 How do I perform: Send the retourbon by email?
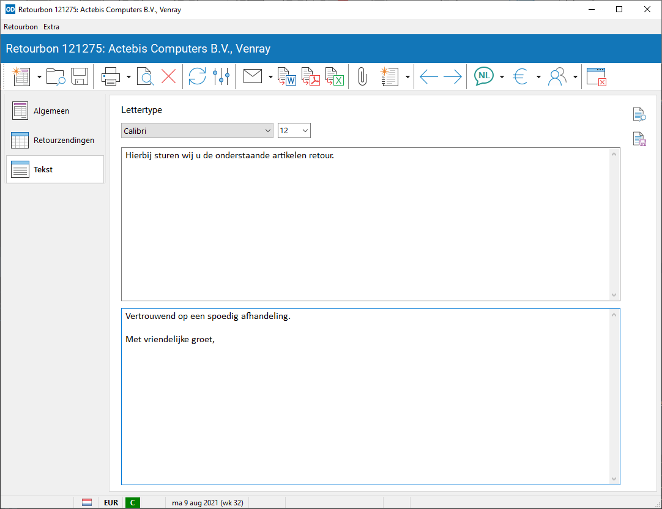click(253, 76)
